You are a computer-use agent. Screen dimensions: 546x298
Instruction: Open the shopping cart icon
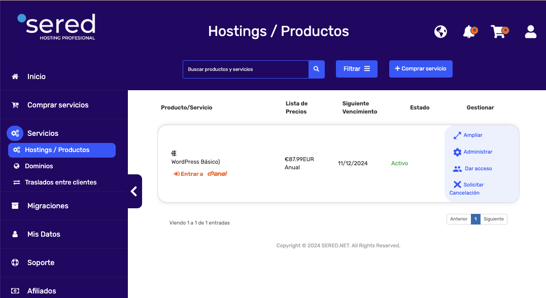498,32
